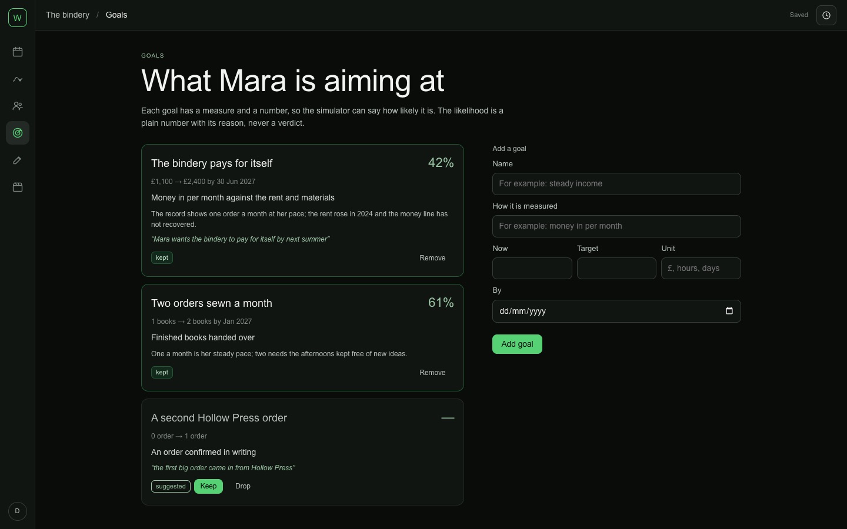The image size is (847, 529).
Task: Click the heading What Mara is aiming at
Action: click(293, 81)
